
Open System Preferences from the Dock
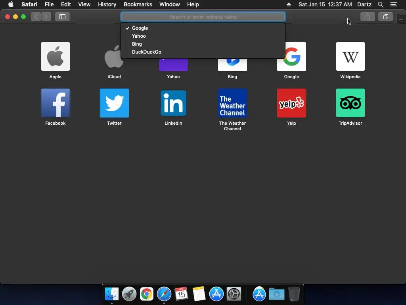click(x=234, y=294)
